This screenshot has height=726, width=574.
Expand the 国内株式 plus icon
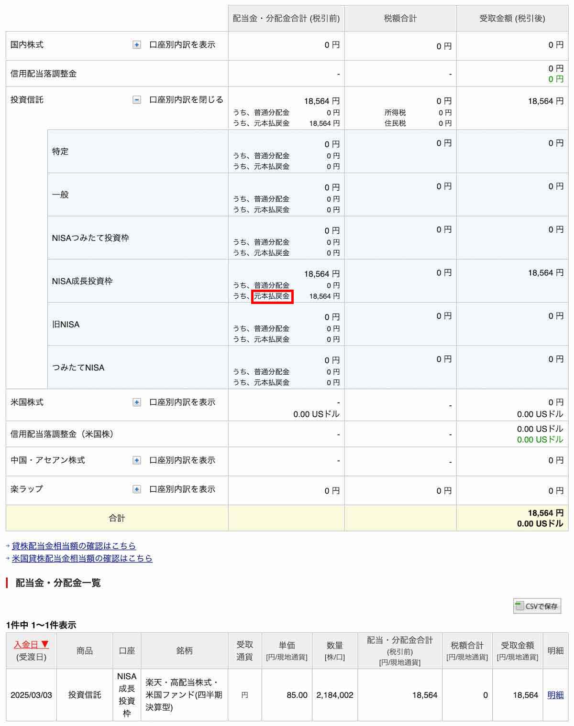coord(137,45)
